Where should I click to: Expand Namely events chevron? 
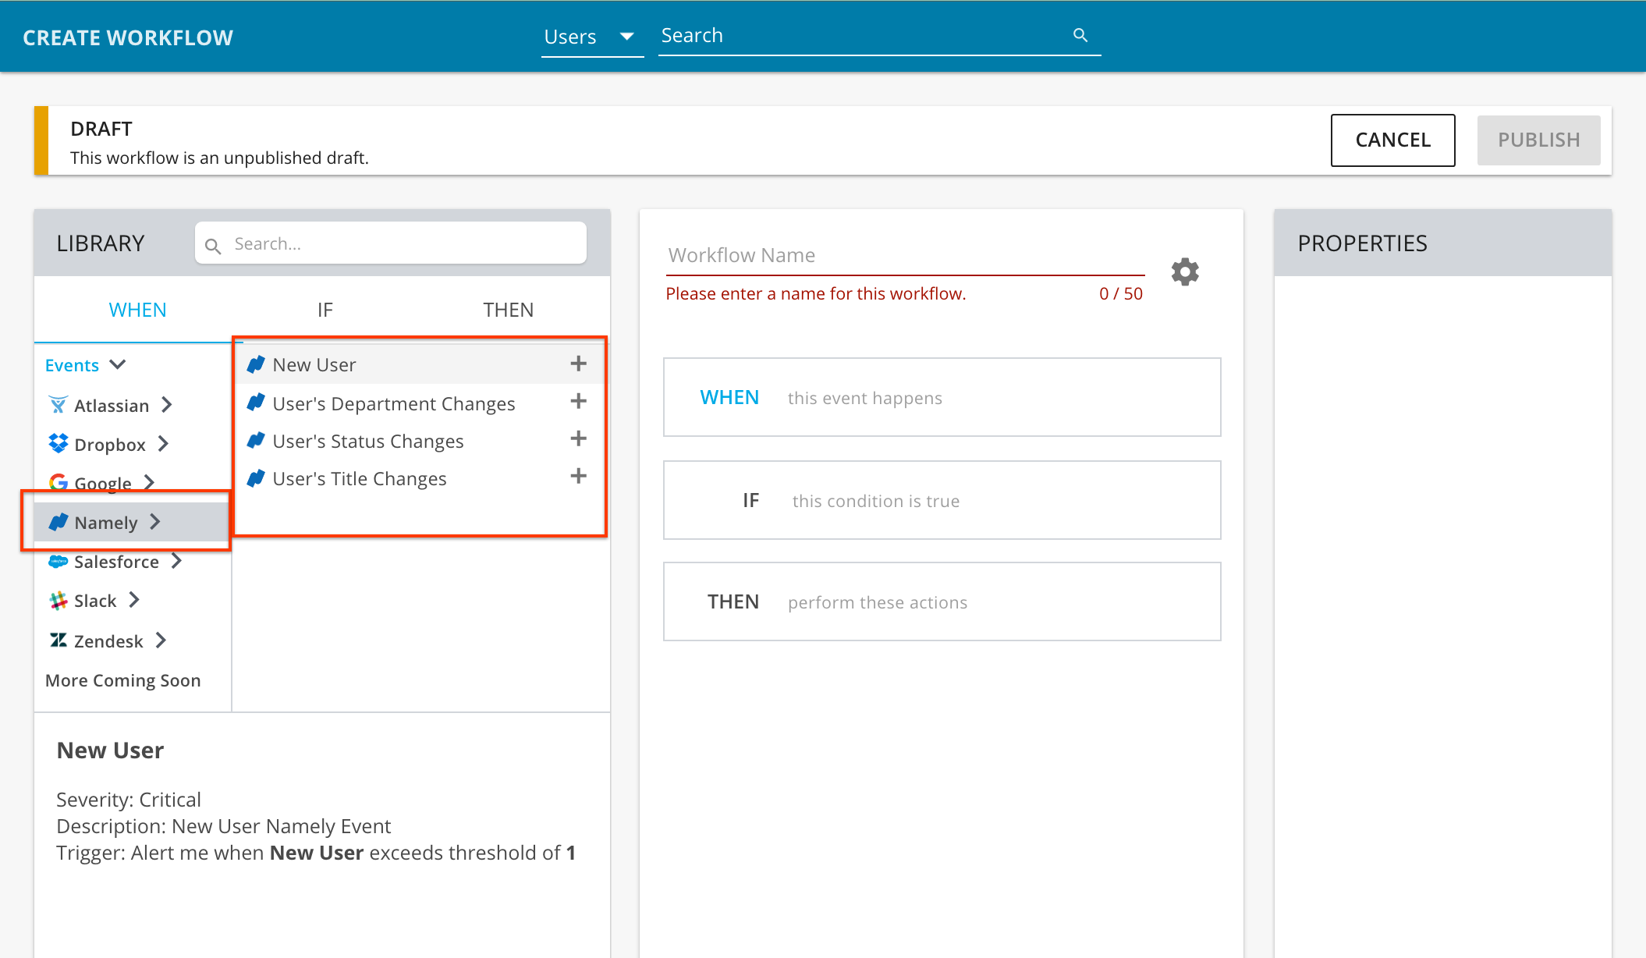[x=154, y=522]
